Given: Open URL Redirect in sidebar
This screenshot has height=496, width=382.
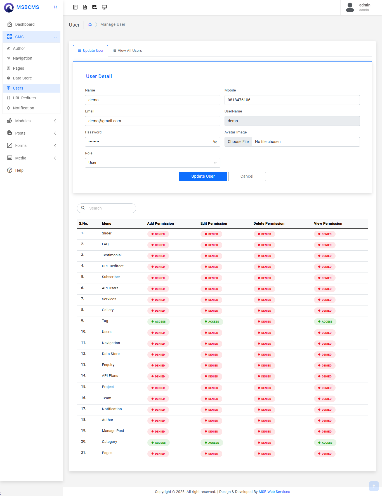Looking at the screenshot, I should click(24, 98).
